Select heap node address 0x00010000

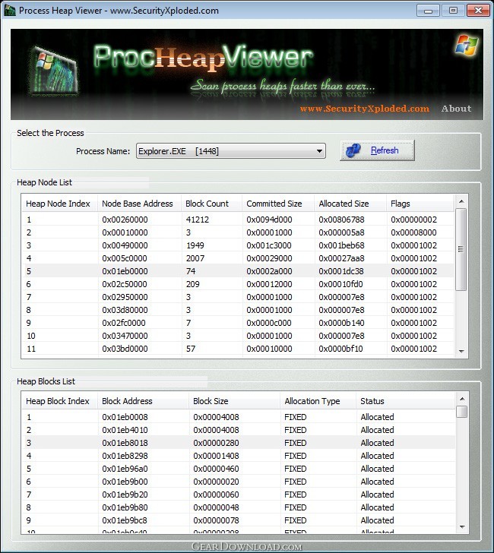pyautogui.click(x=125, y=232)
